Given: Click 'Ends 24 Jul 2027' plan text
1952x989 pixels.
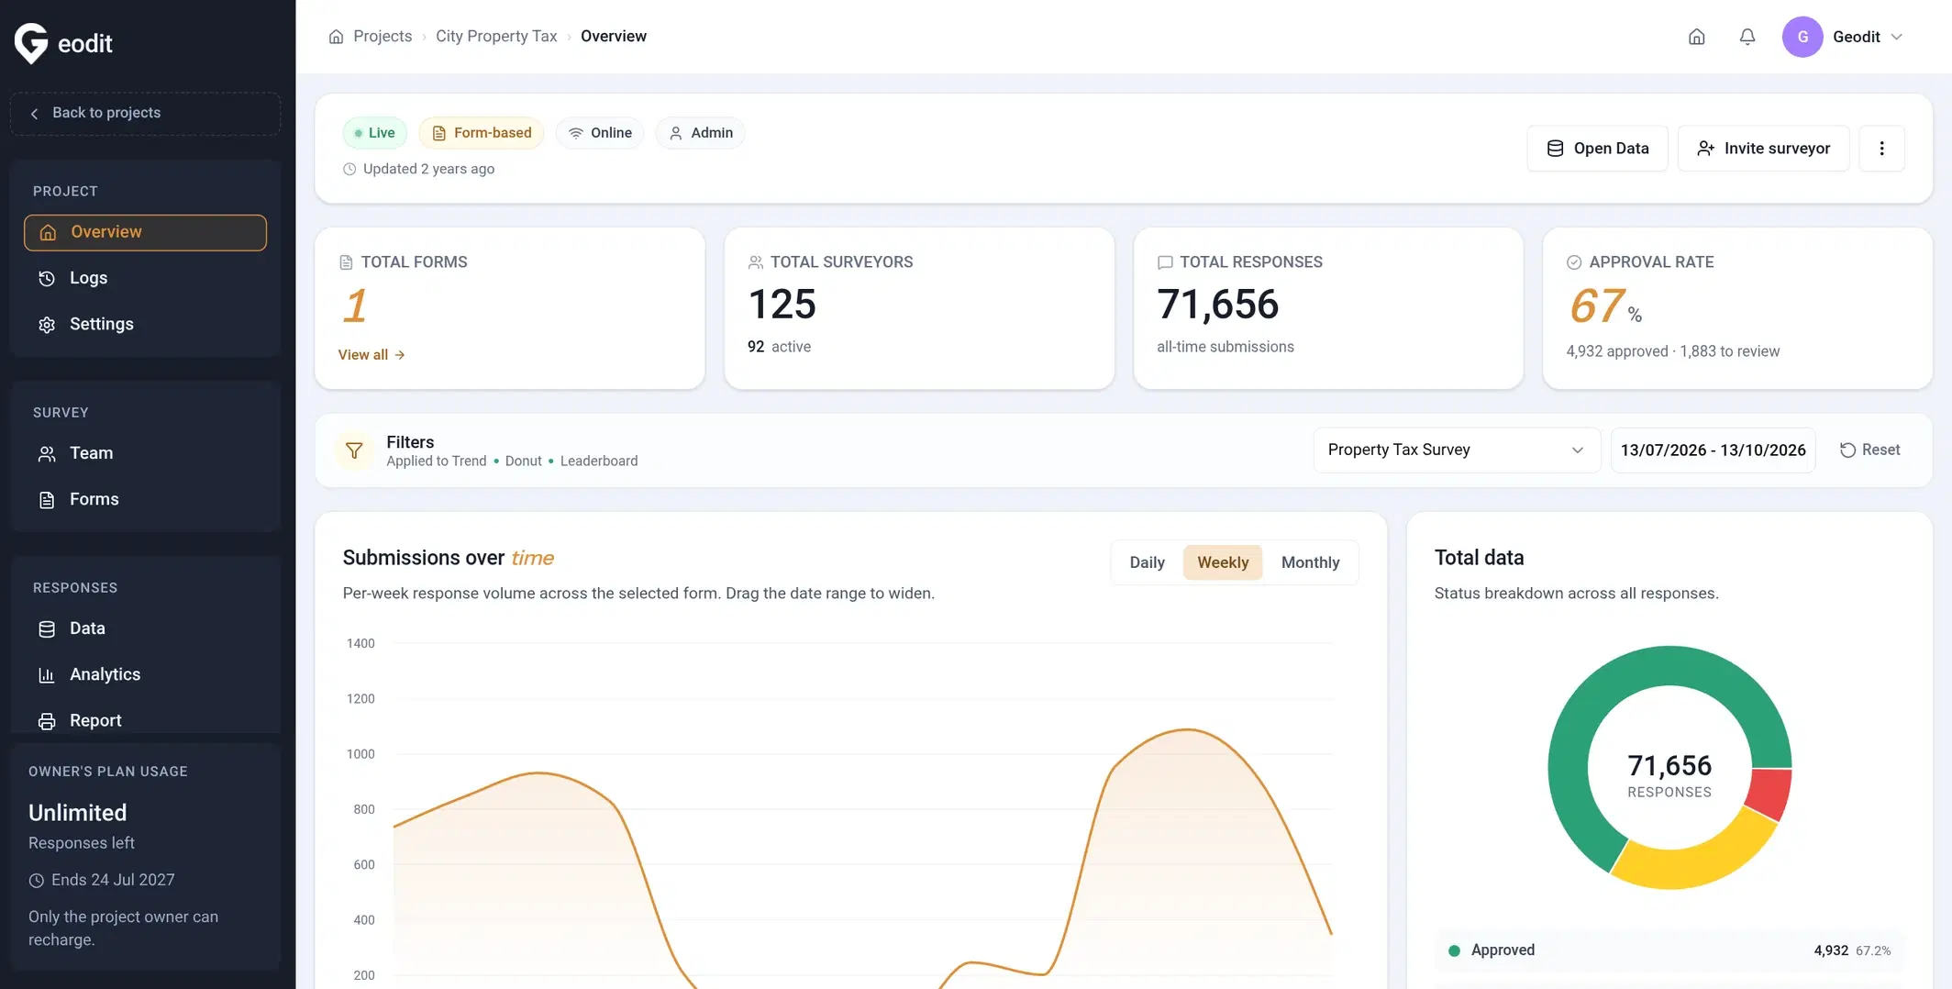Looking at the screenshot, I should click(113, 880).
